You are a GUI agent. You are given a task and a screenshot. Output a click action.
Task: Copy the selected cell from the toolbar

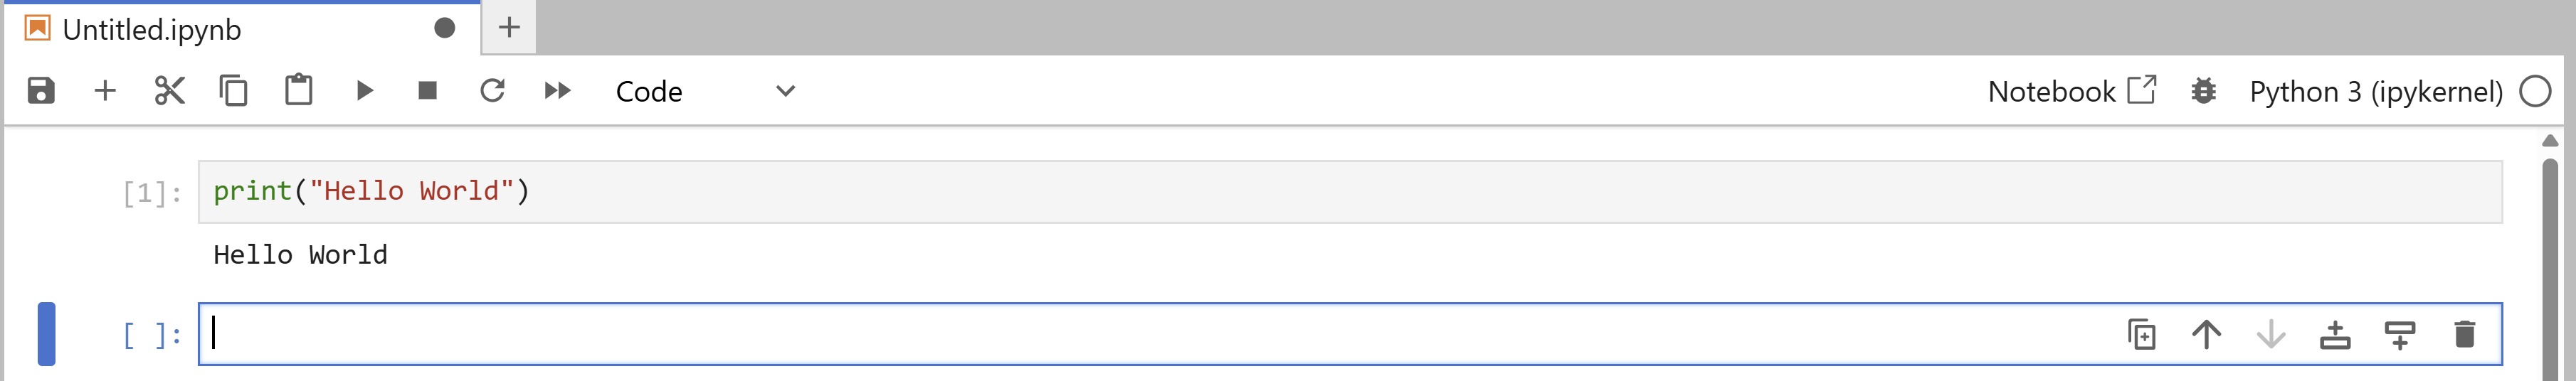coord(234,91)
